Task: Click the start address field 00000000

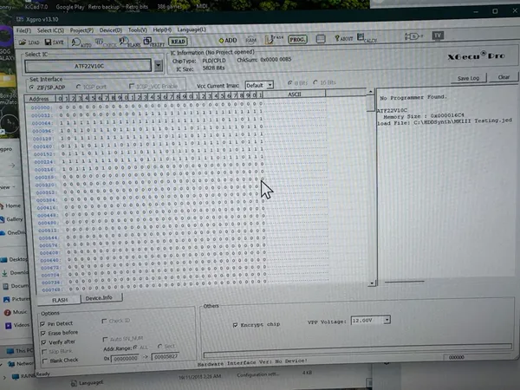Action: [x=125, y=359]
